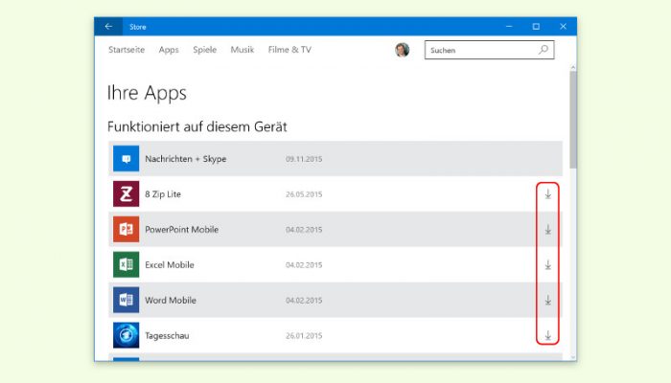Open Excel Mobile app name
The height and width of the screenshot is (383, 671).
tap(170, 265)
